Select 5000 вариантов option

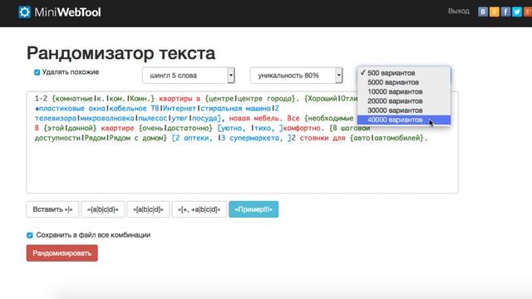(x=404, y=82)
